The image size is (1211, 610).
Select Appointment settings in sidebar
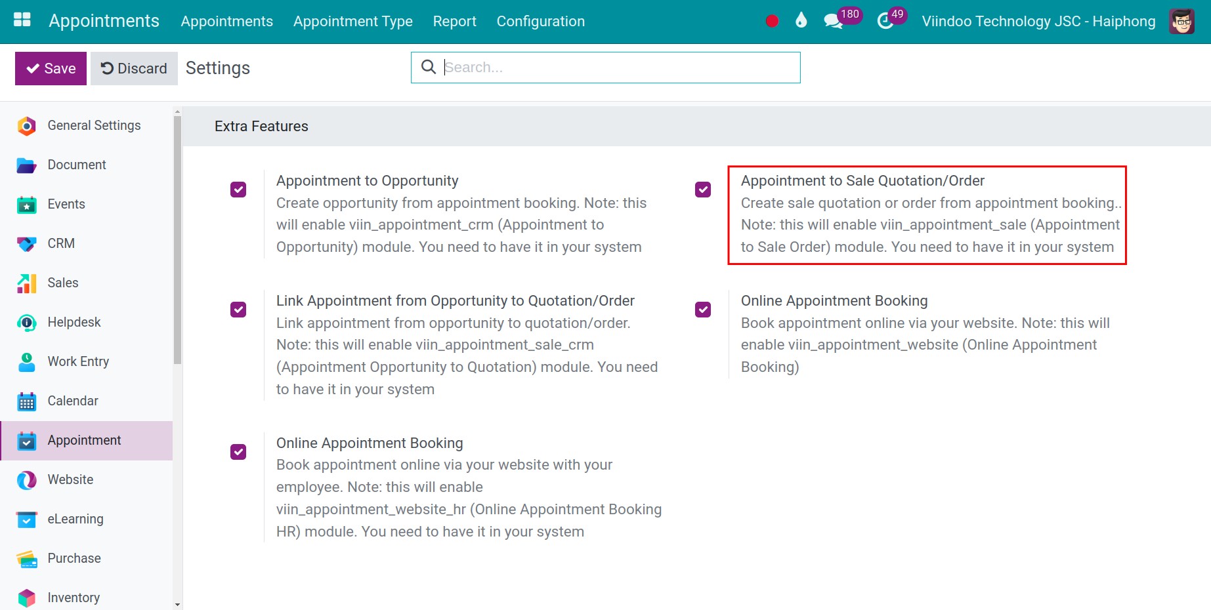(87, 441)
